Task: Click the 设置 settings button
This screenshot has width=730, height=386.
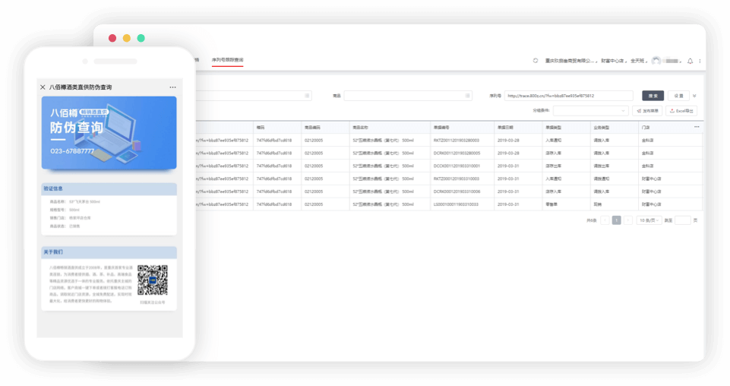Action: tap(678, 96)
